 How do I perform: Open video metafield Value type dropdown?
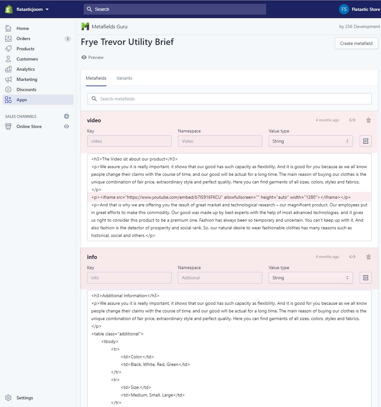coord(310,141)
